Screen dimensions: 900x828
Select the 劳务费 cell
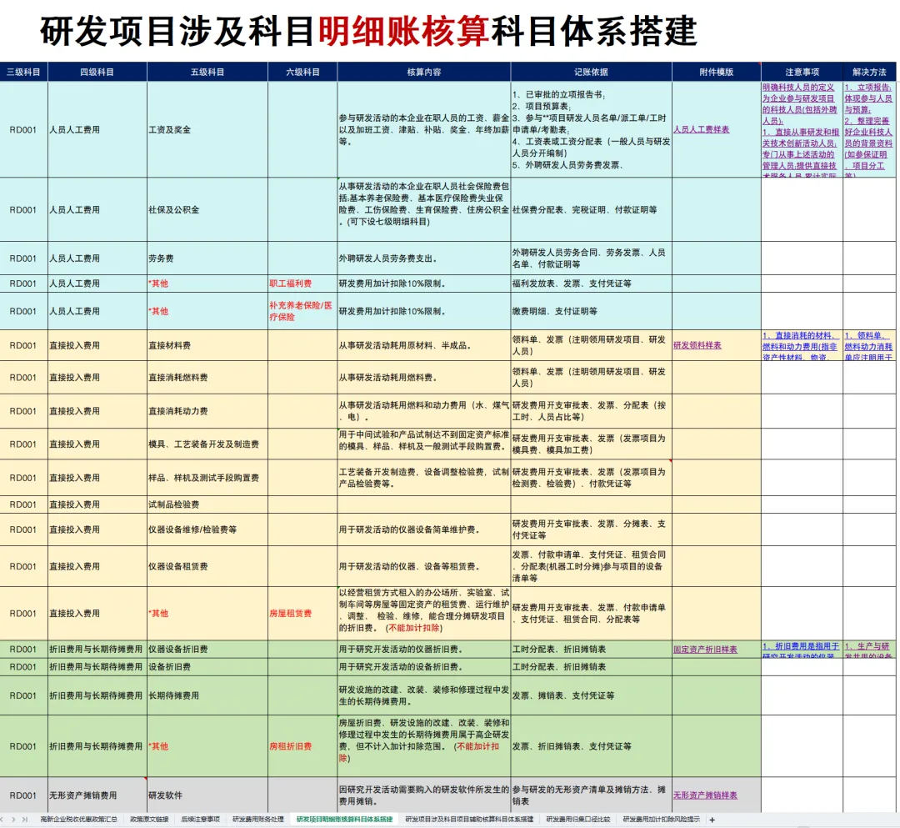207,258
